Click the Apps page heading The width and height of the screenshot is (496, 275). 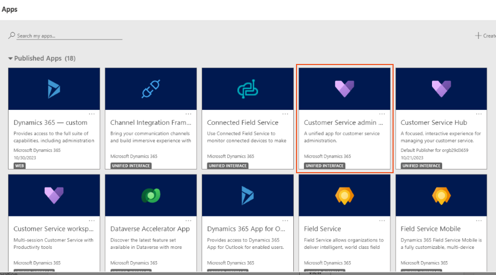(x=10, y=9)
